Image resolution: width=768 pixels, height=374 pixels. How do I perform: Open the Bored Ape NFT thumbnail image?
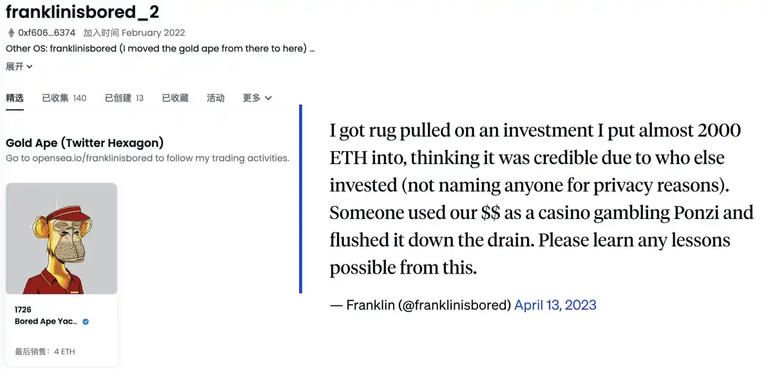pyautogui.click(x=61, y=238)
